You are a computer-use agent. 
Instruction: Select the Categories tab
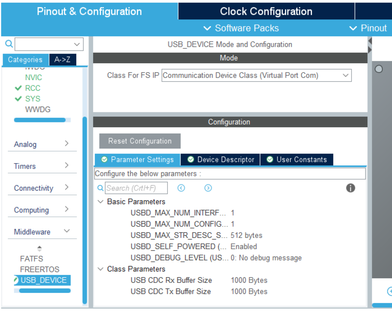[x=25, y=59]
